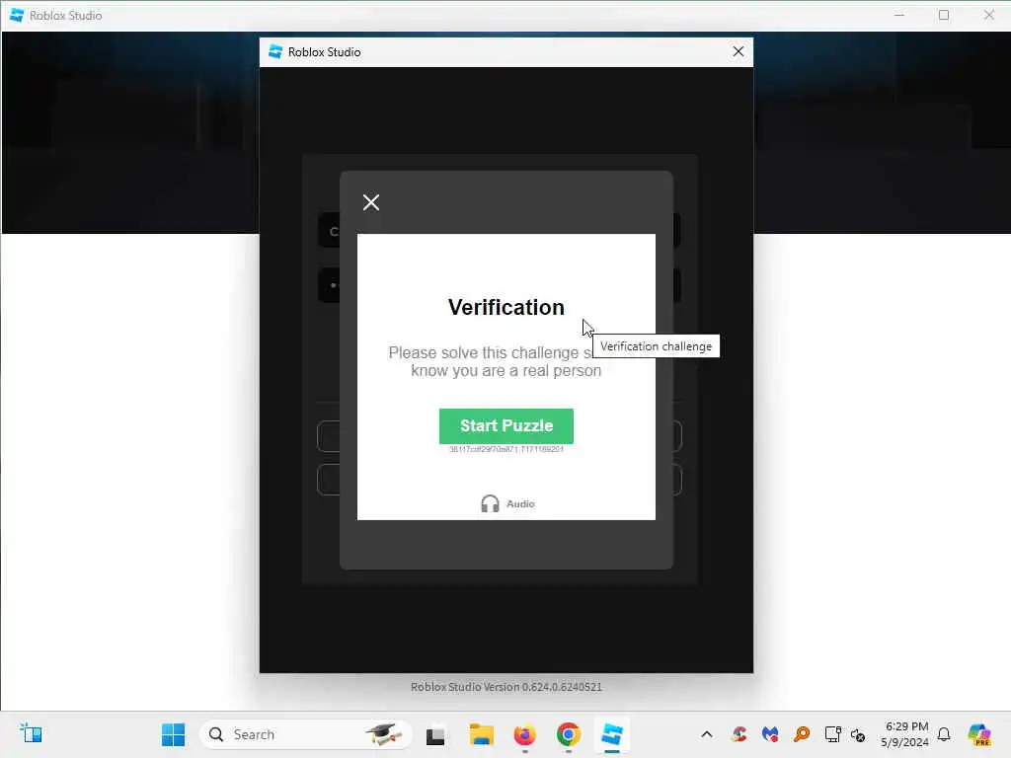The image size is (1011, 758).
Task: Open the muted volume tray icon
Action: tap(858, 734)
